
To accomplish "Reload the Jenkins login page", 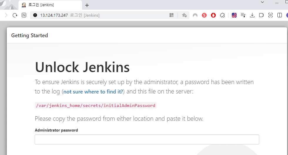I will 15,15.
